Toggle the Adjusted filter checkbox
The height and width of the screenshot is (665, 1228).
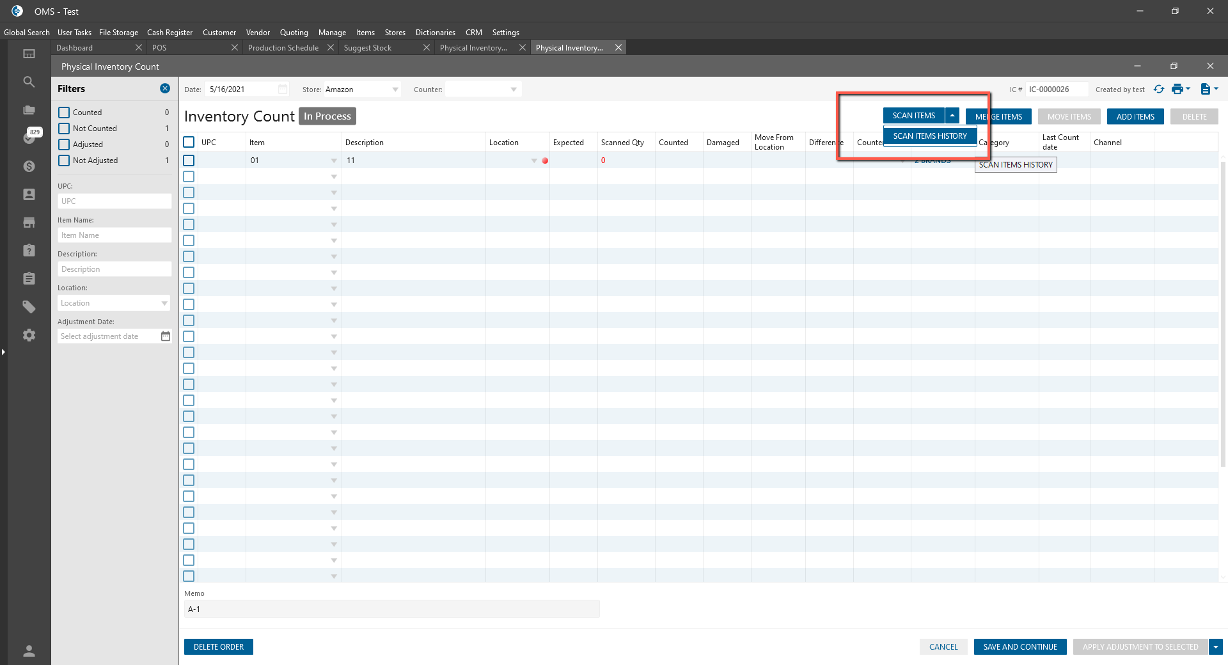[x=64, y=145]
